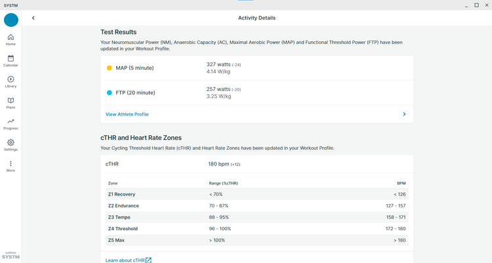The width and height of the screenshot is (492, 263).
Task: Open Settings gear in sidebar
Action: point(10,145)
